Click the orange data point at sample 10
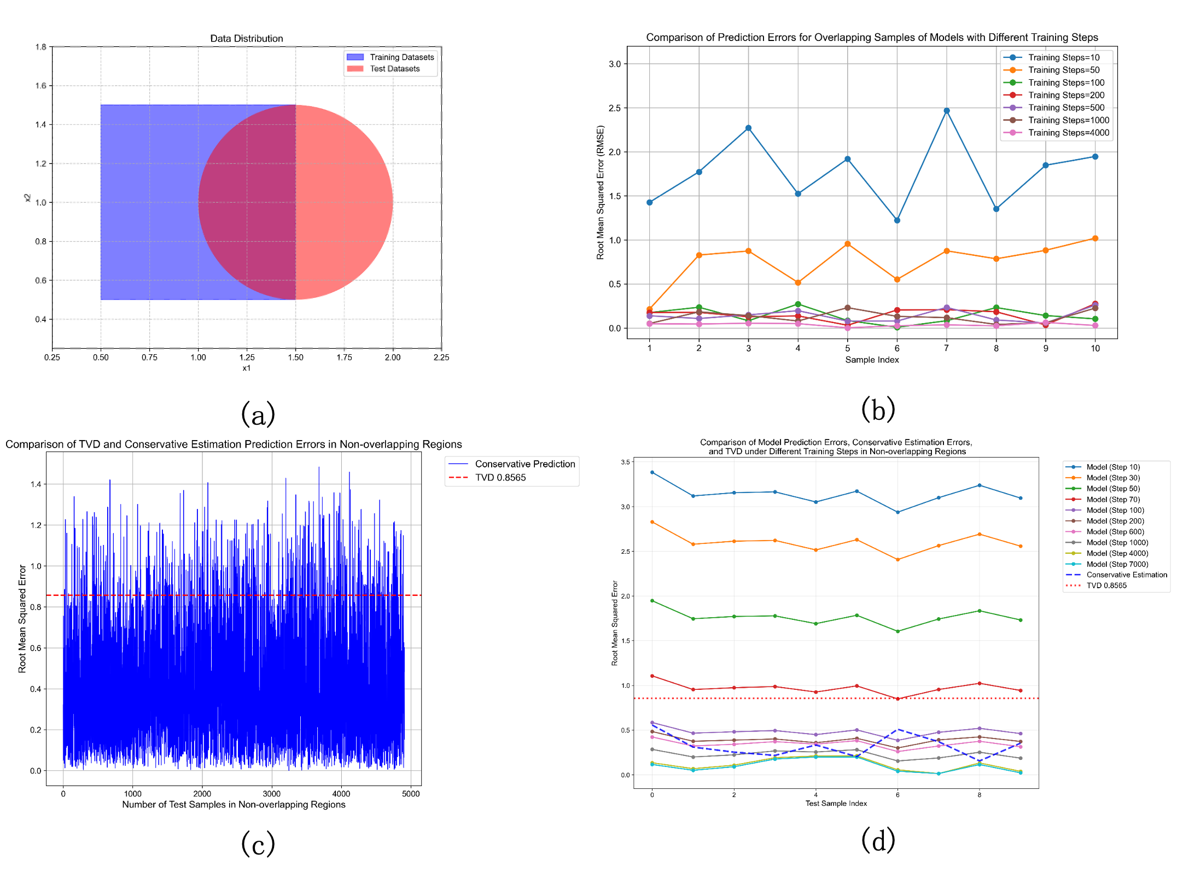Image resolution: width=1183 pixels, height=879 pixels. click(1095, 238)
